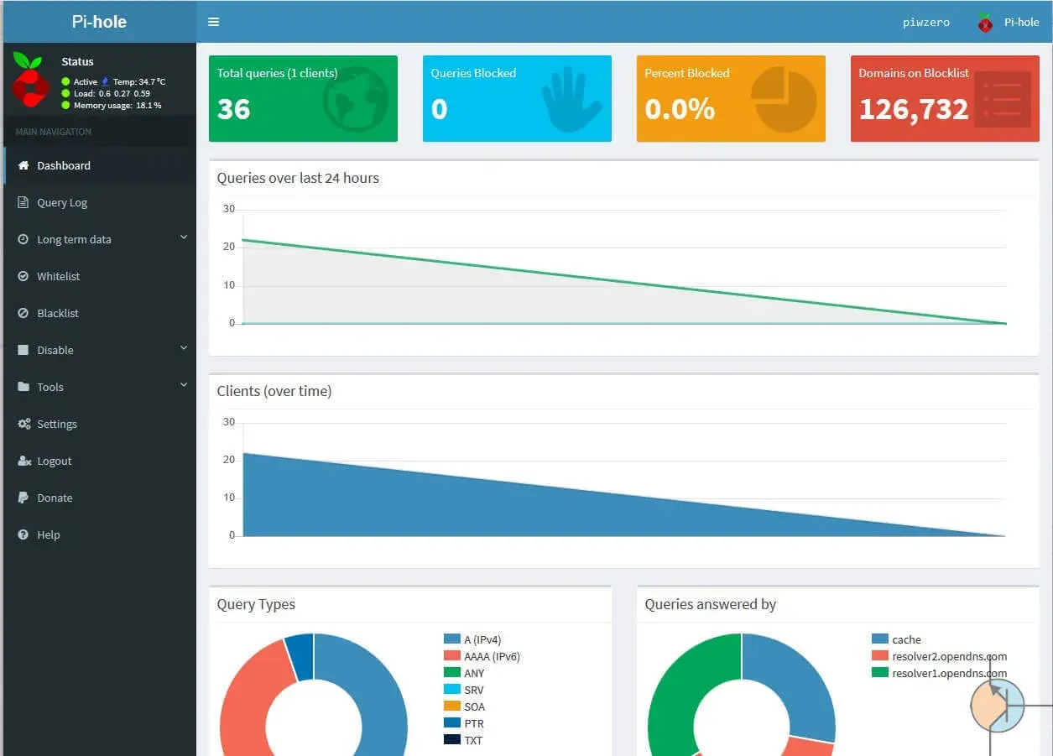This screenshot has height=756, width=1053.
Task: Click the Whitelist check-circle icon
Action: pyautogui.click(x=23, y=276)
